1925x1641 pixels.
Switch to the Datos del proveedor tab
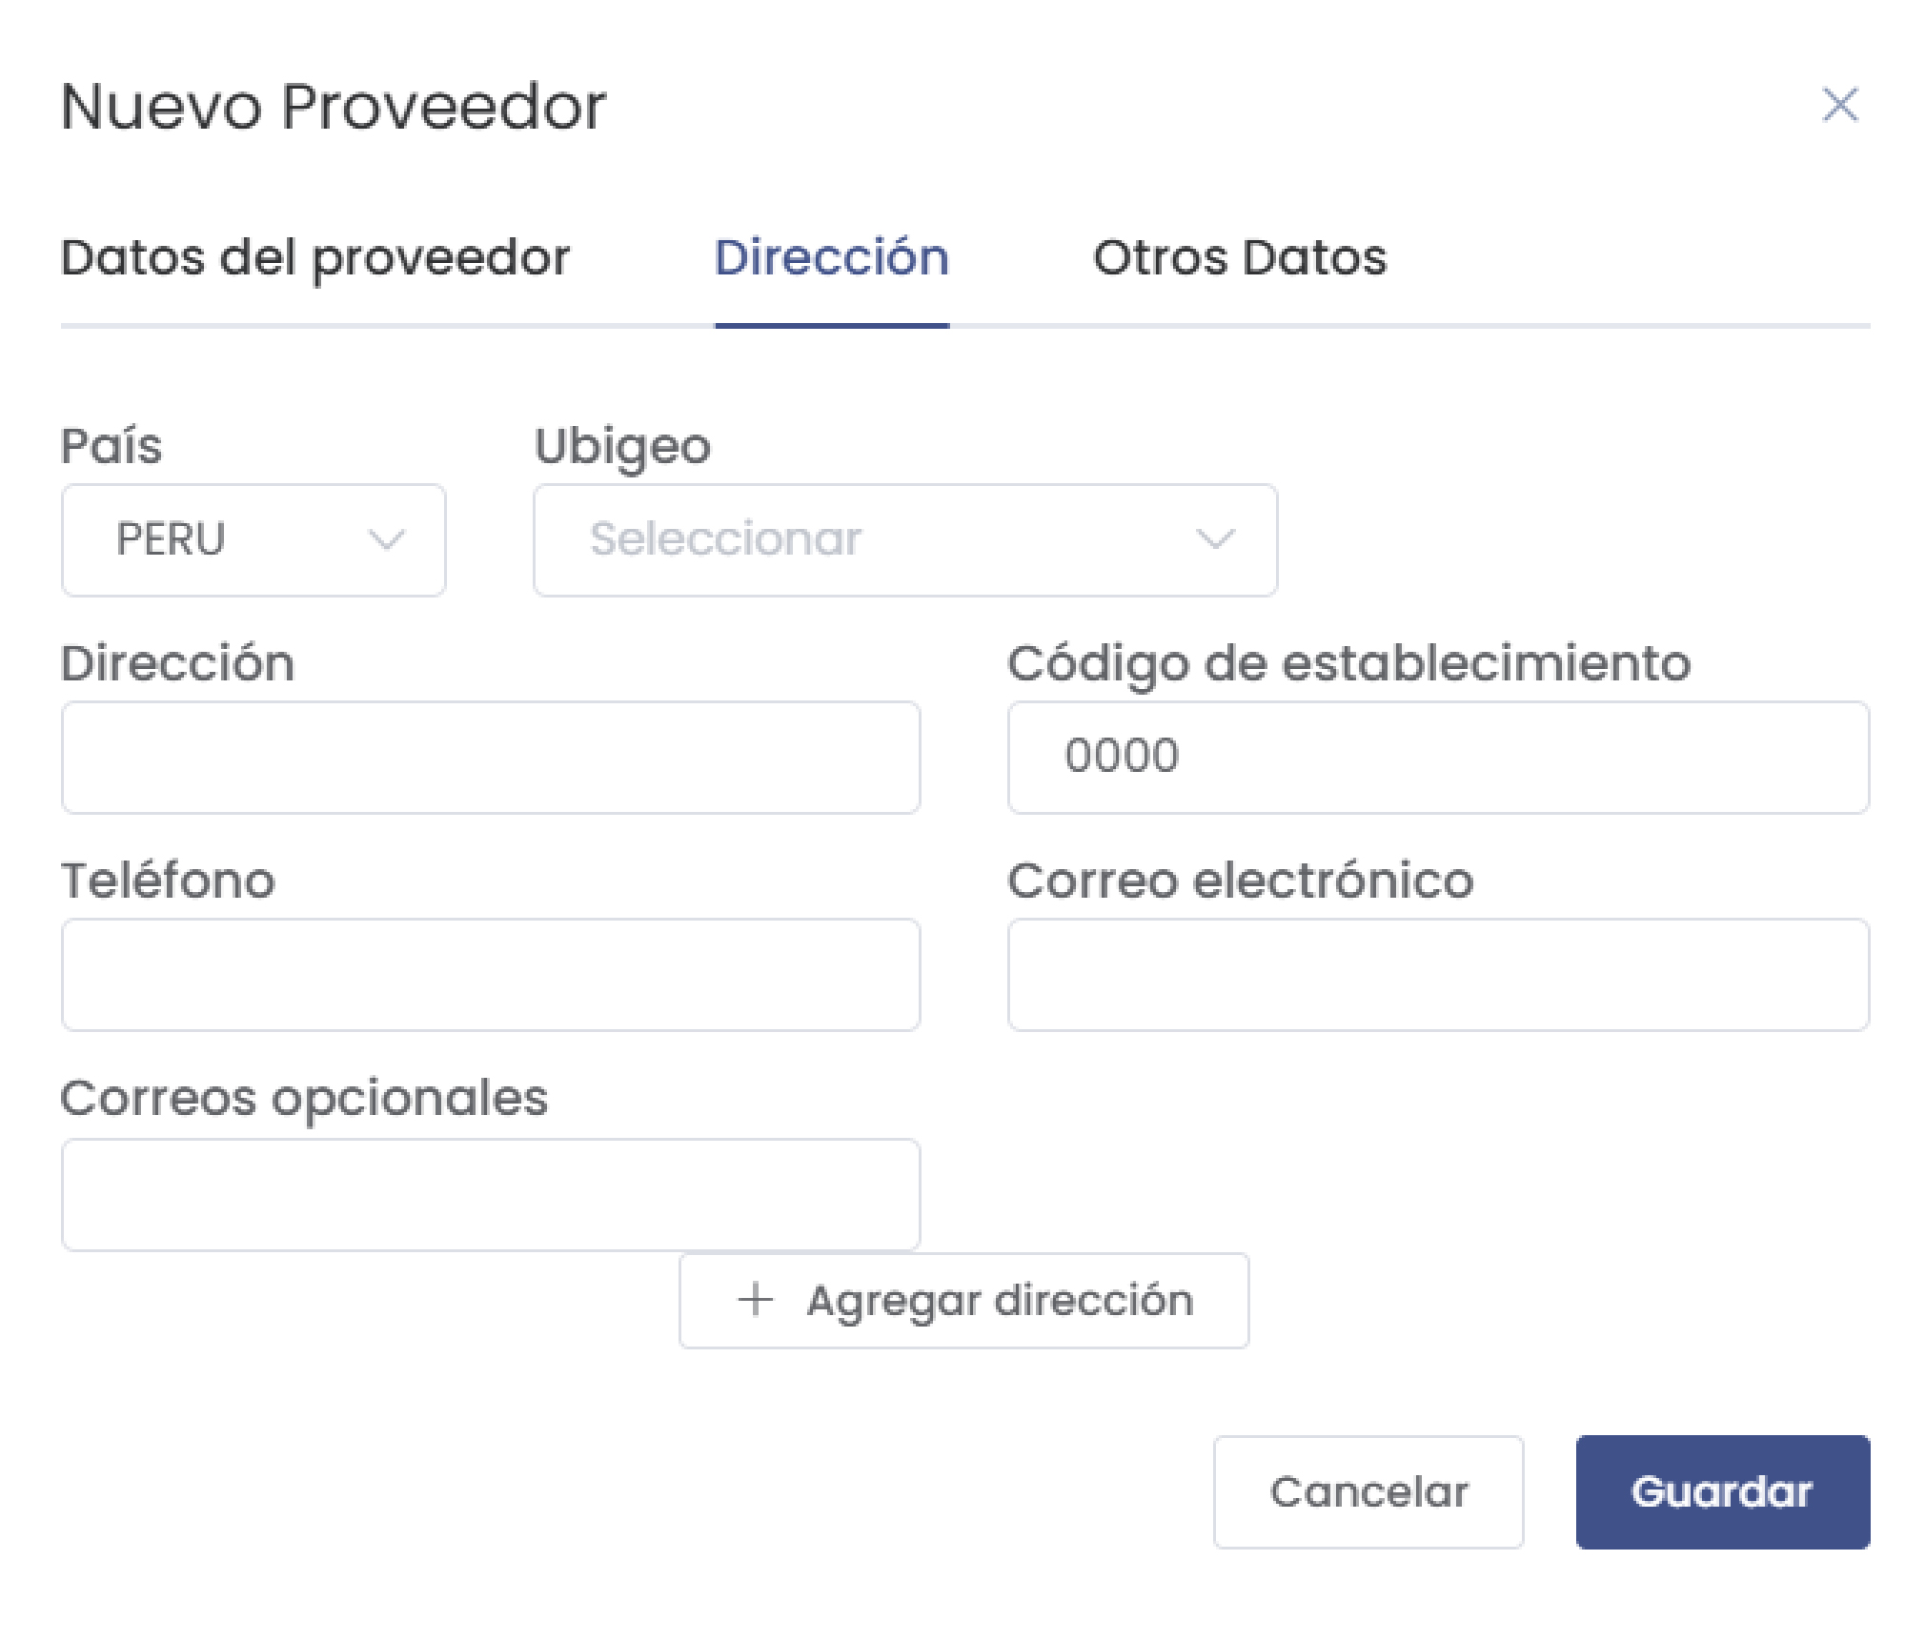coord(315,257)
